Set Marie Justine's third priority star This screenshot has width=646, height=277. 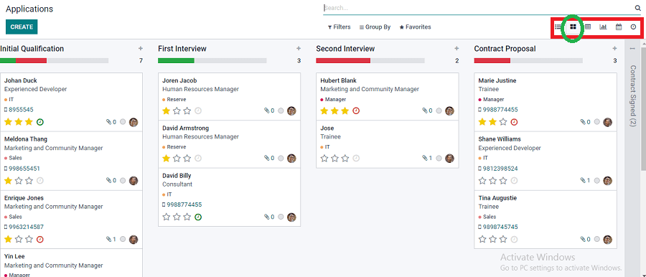click(x=503, y=122)
